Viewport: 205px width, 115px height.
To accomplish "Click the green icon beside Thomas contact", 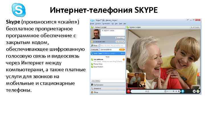I will click(92, 64).
